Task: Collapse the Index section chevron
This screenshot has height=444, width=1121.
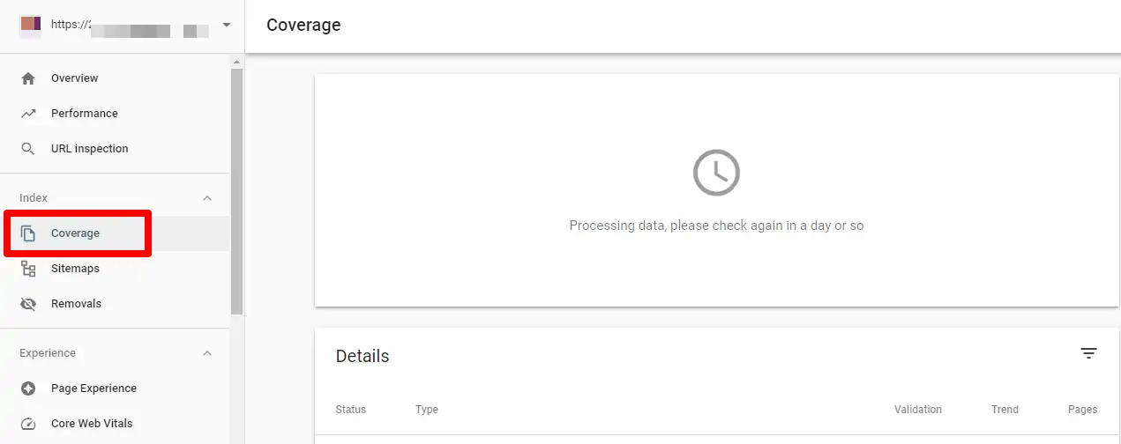Action: coord(207,198)
